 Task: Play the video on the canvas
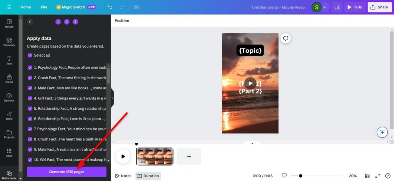coord(250,83)
